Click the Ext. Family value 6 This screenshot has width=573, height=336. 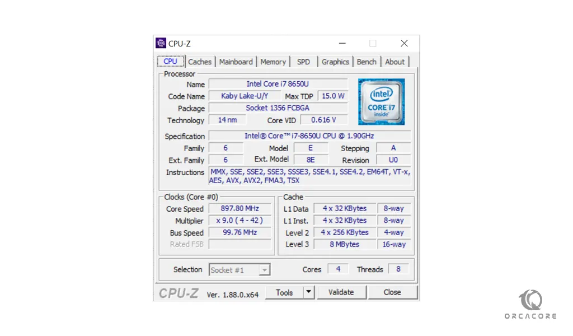tap(226, 160)
